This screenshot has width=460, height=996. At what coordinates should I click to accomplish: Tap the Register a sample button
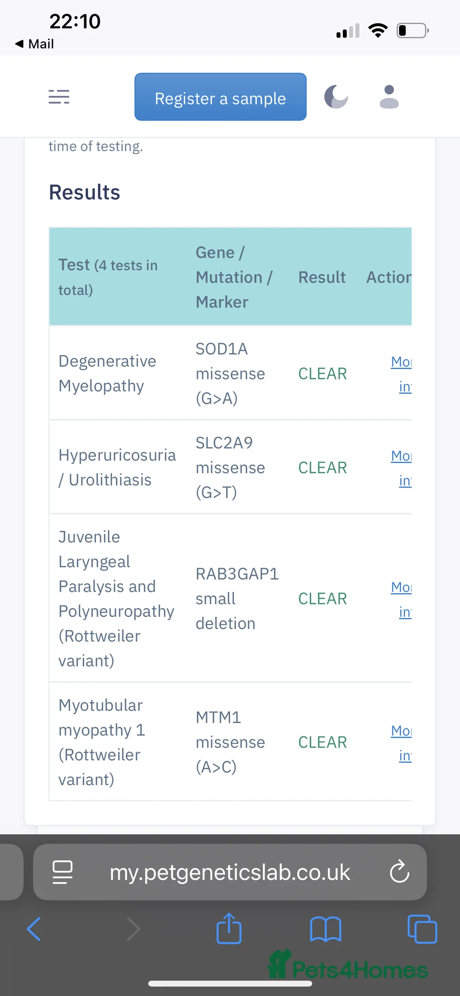(220, 97)
